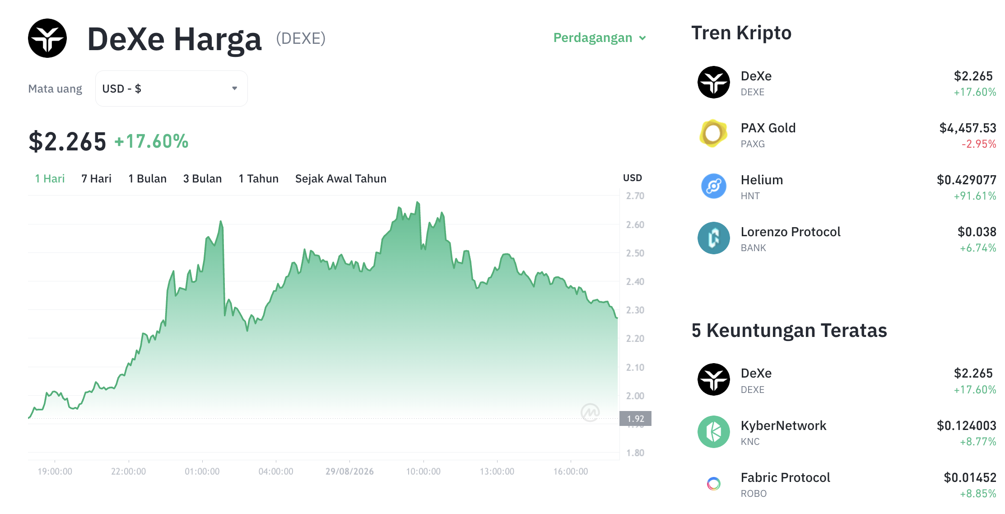Click the KyberNetwork KNC coin icon
Image resolution: width=1005 pixels, height=514 pixels.
point(713,432)
